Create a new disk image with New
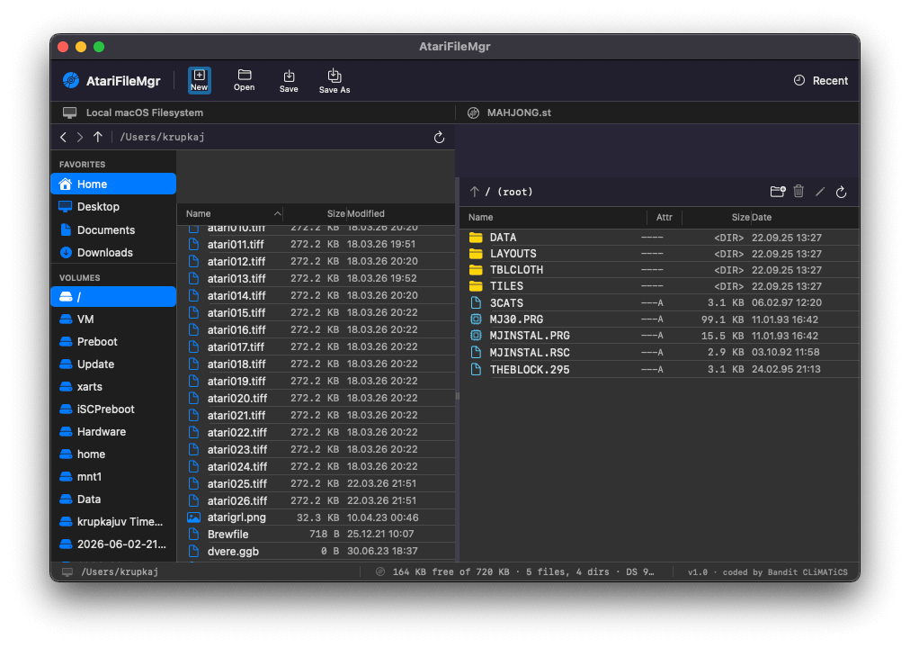Viewport: 910px width, 648px height. pyautogui.click(x=199, y=80)
